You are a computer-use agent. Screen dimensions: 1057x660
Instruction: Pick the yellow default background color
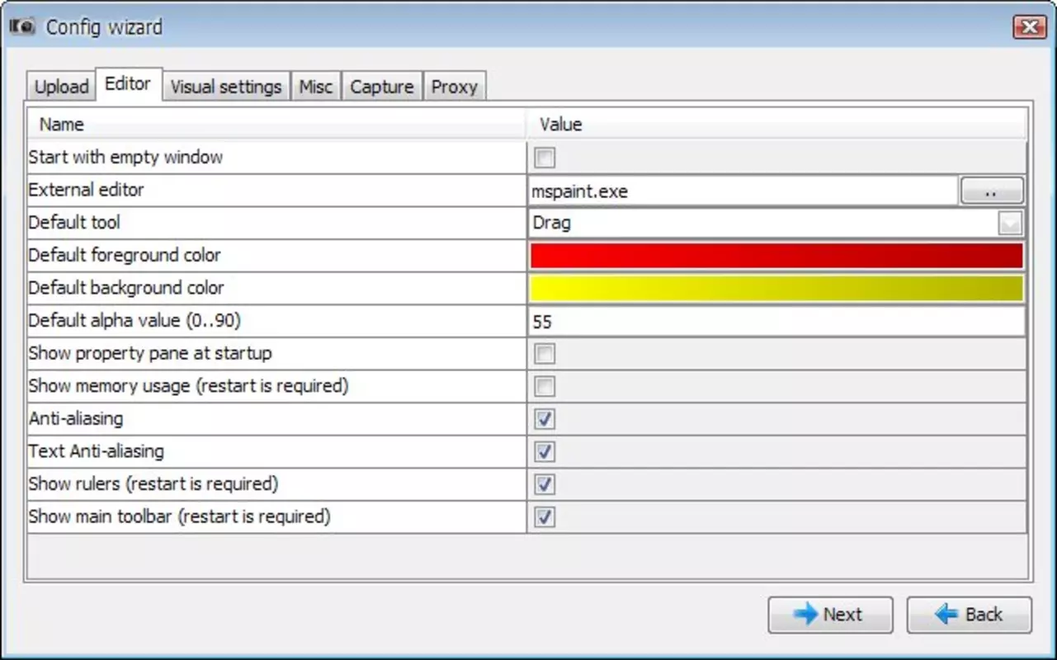[776, 289]
